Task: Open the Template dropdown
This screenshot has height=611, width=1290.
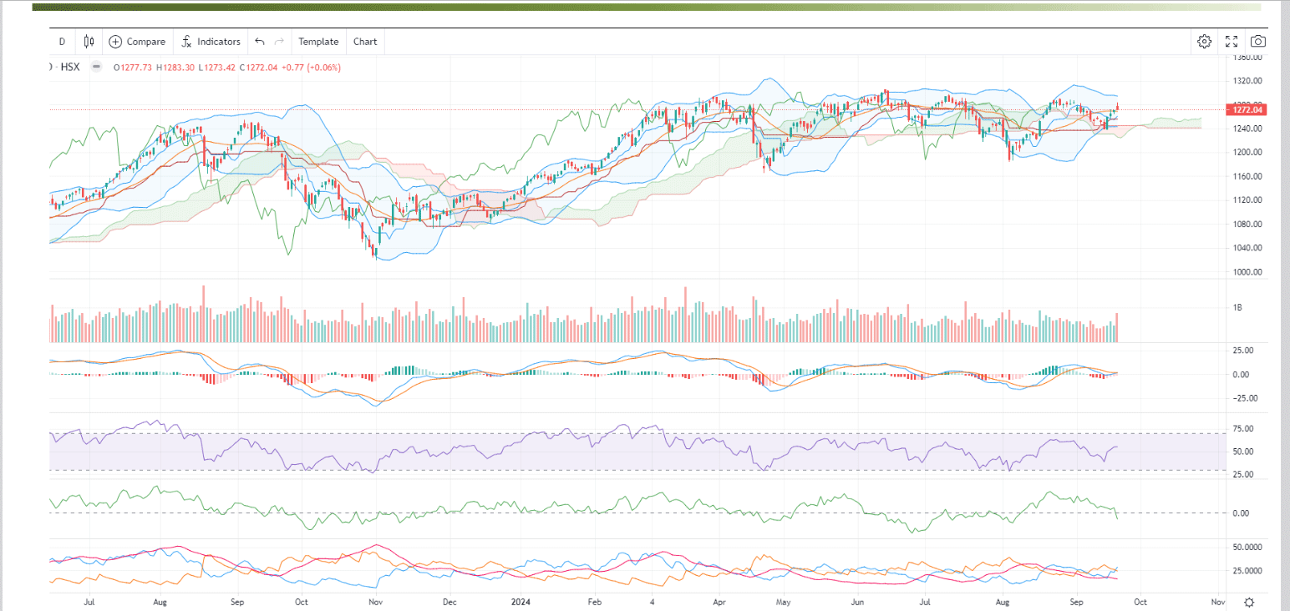Action: [318, 42]
